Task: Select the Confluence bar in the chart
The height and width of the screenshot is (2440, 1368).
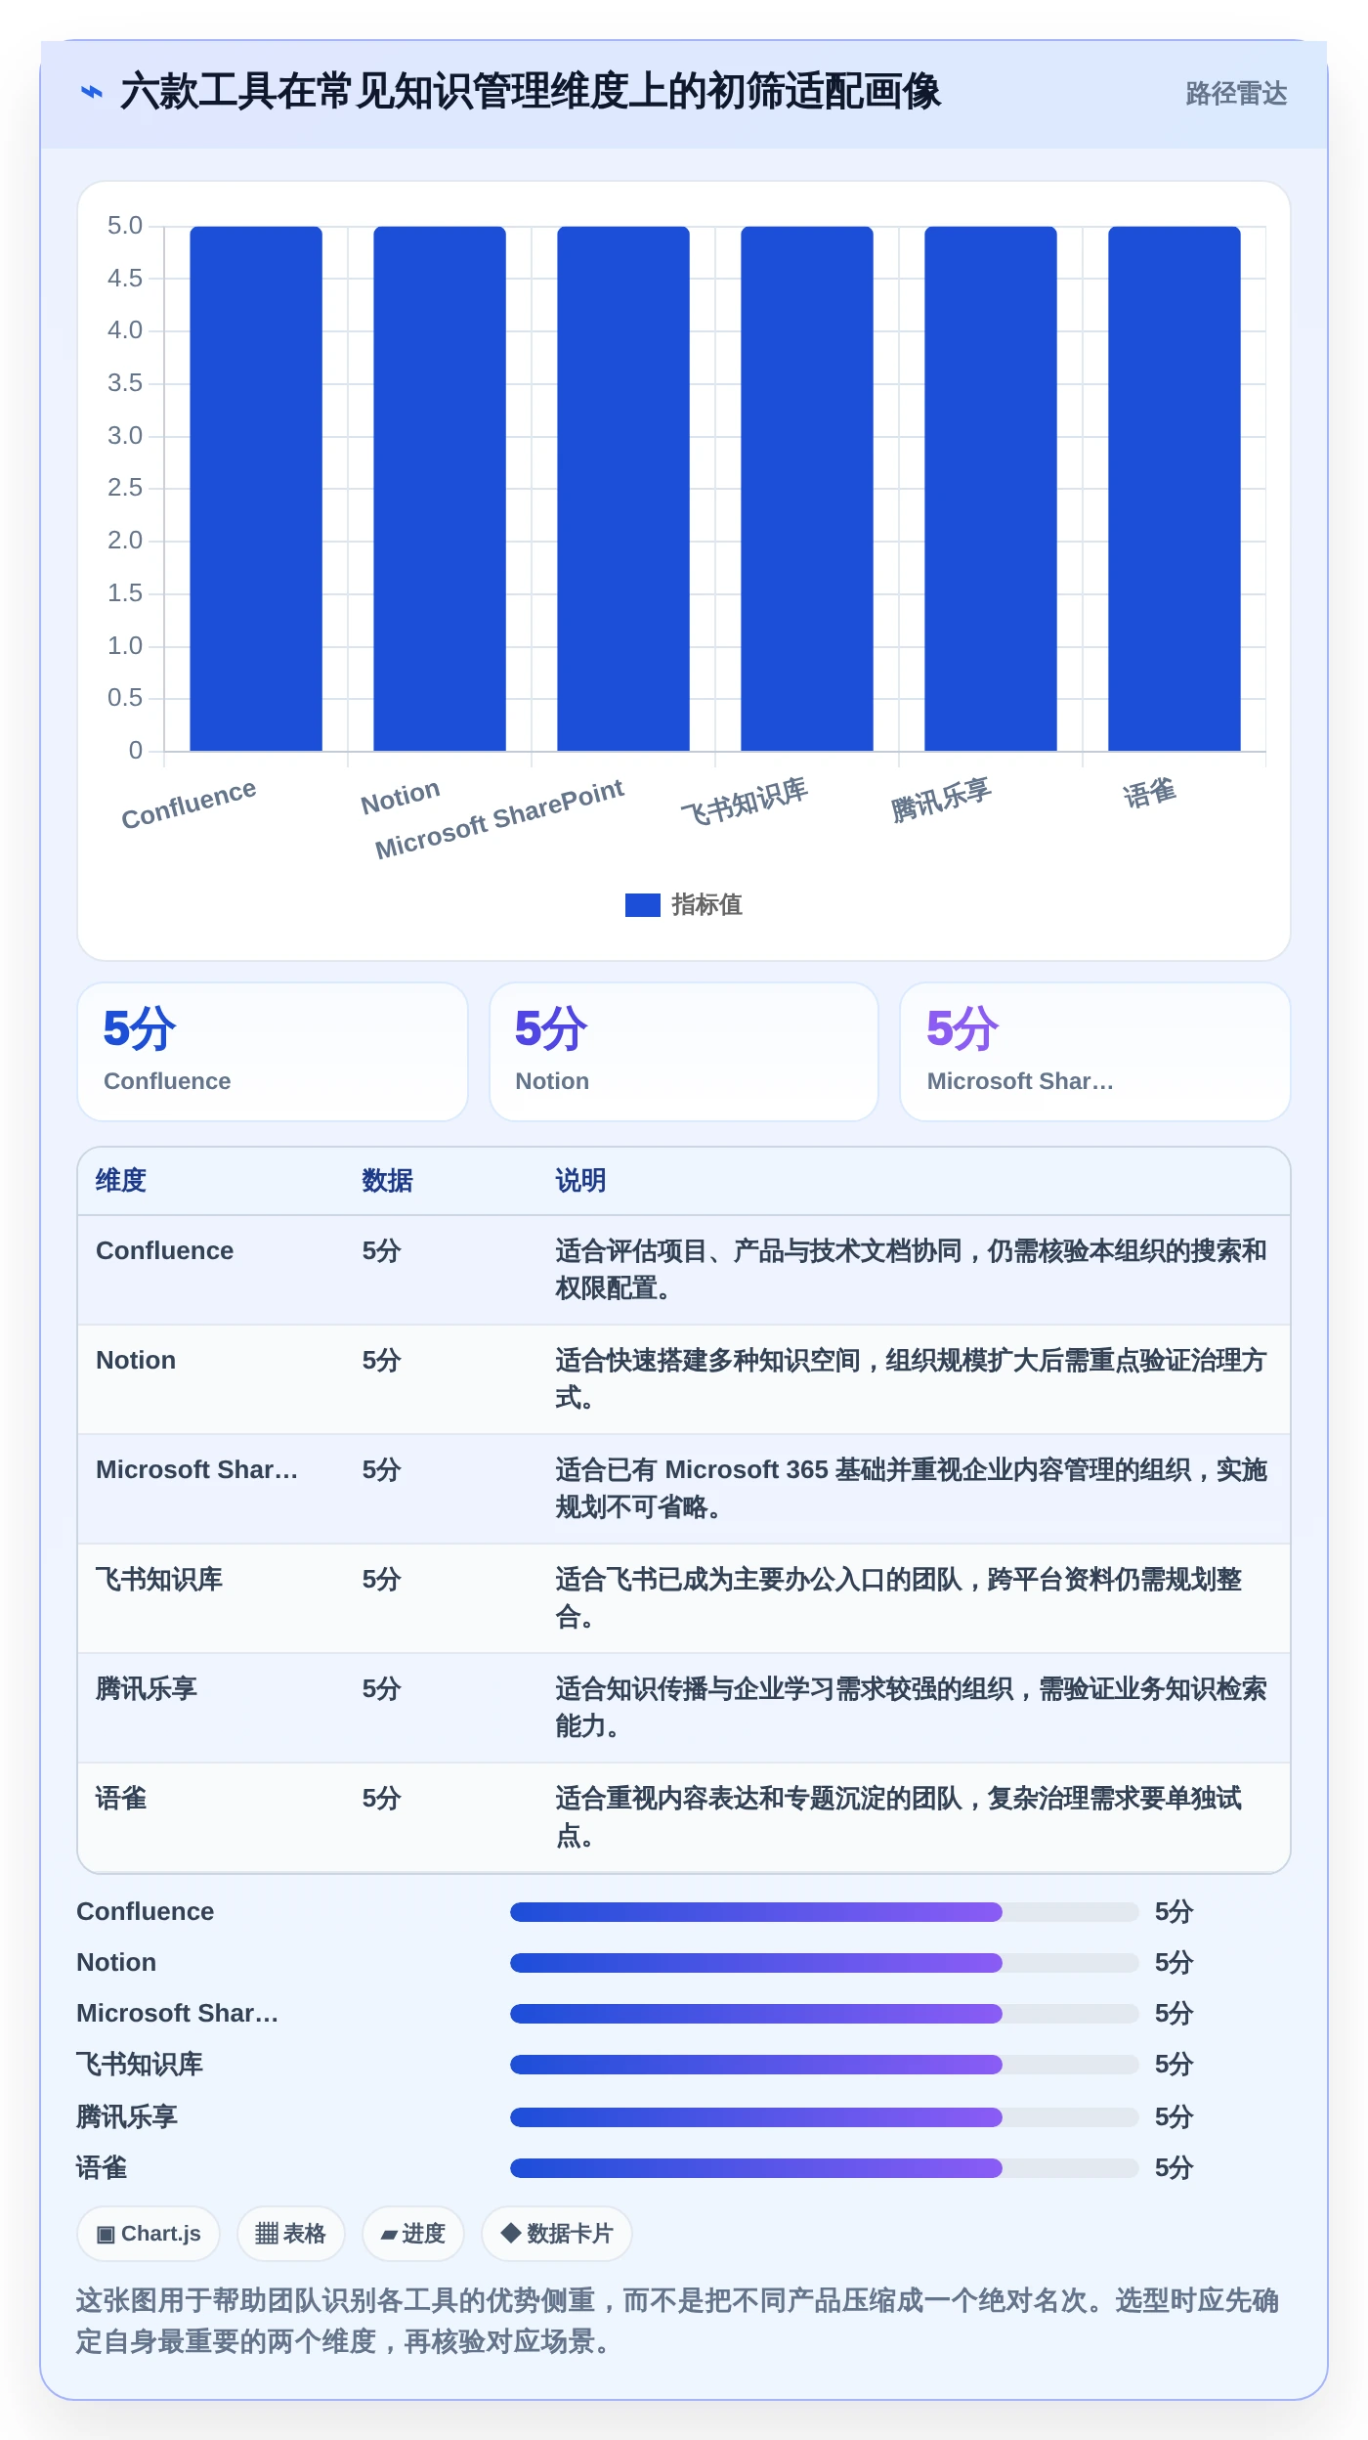Action: coord(256,489)
